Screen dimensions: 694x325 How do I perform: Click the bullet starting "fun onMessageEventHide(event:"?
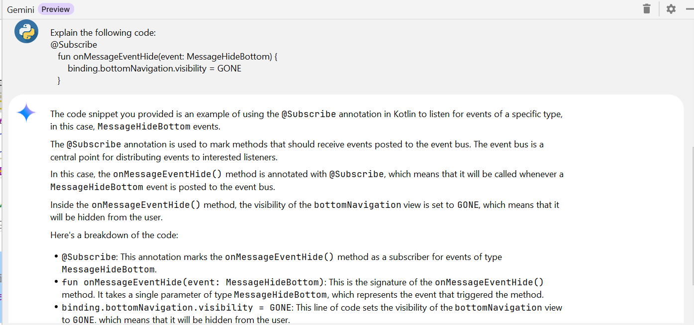[302, 288]
